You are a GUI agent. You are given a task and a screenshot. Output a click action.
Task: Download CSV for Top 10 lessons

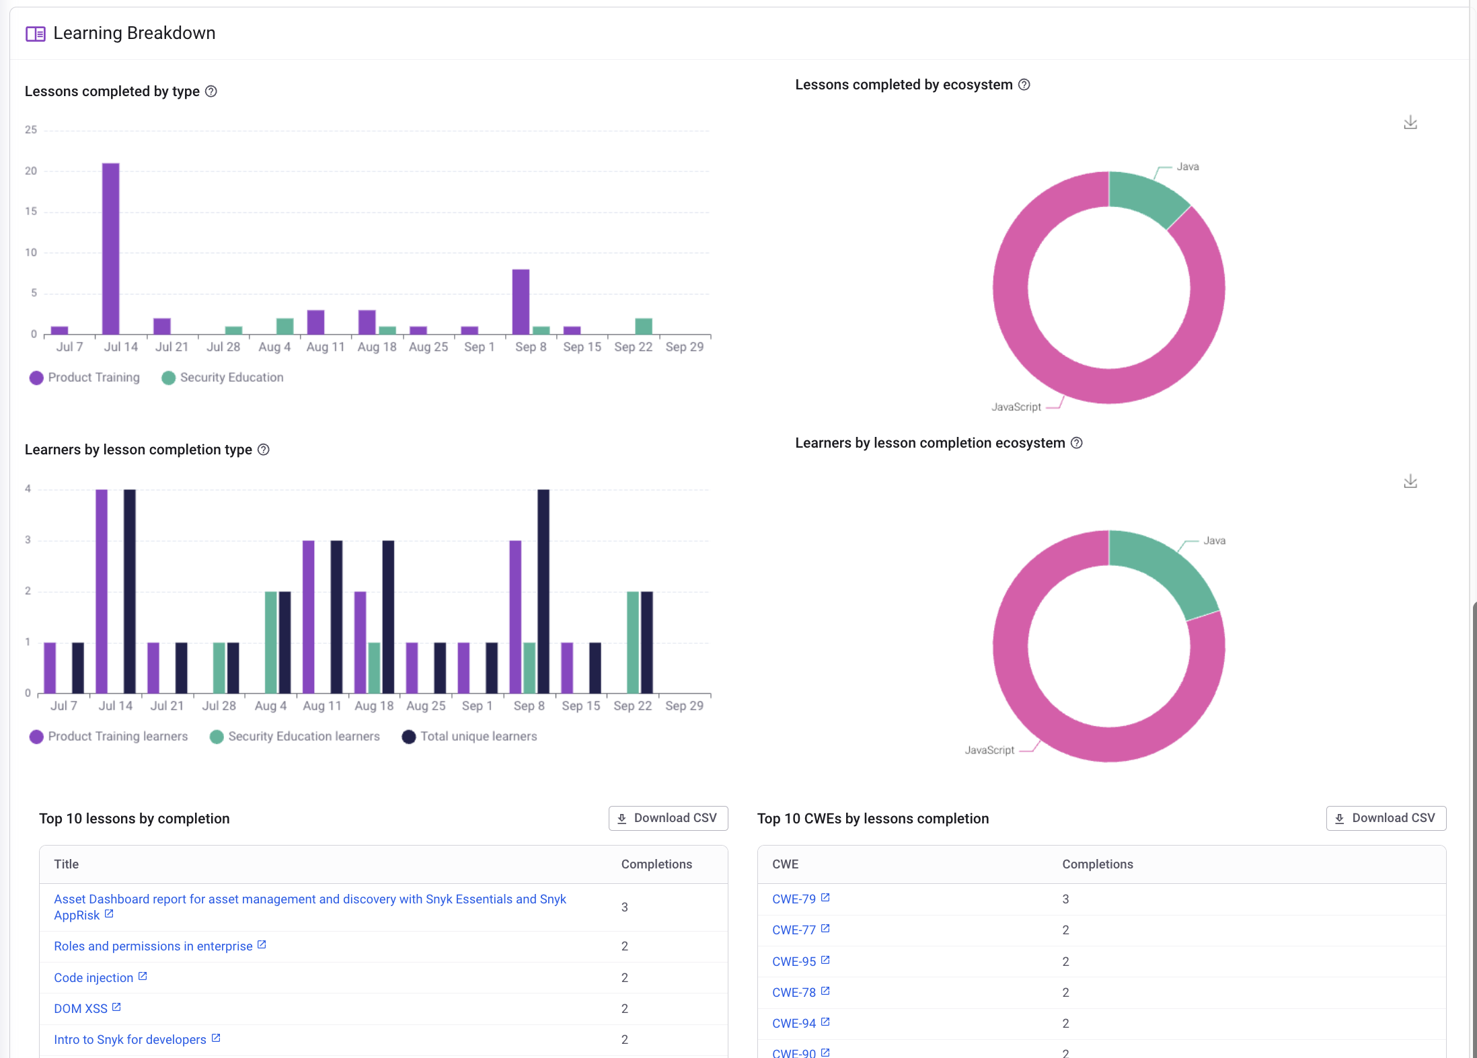668,818
